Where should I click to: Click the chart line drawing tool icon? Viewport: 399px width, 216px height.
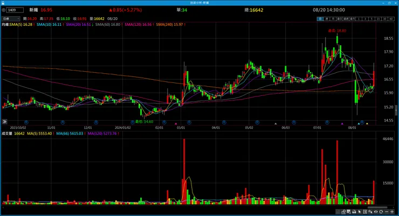pos(343,212)
